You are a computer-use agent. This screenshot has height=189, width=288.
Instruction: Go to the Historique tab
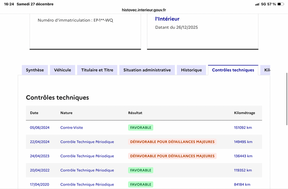[192, 70]
